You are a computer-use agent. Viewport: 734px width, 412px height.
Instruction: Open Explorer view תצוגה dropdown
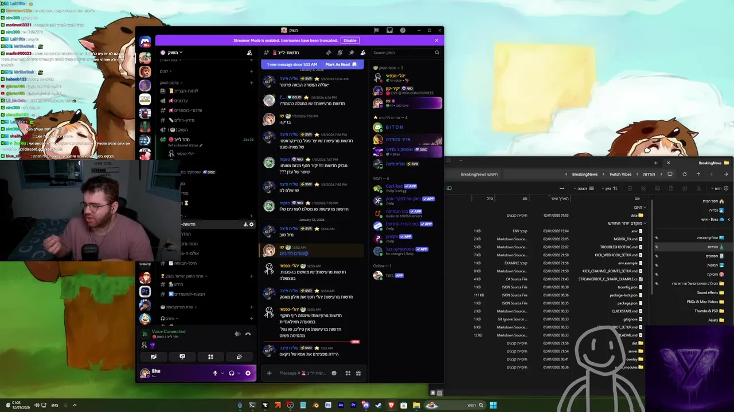(x=583, y=188)
